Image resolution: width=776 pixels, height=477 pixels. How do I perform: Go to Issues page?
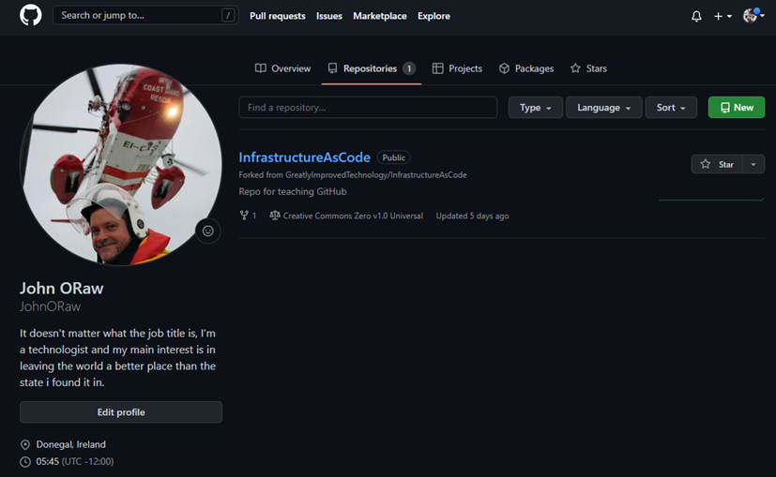click(329, 16)
